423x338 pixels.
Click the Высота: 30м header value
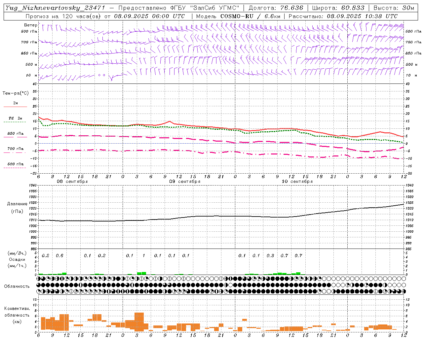point(394,8)
